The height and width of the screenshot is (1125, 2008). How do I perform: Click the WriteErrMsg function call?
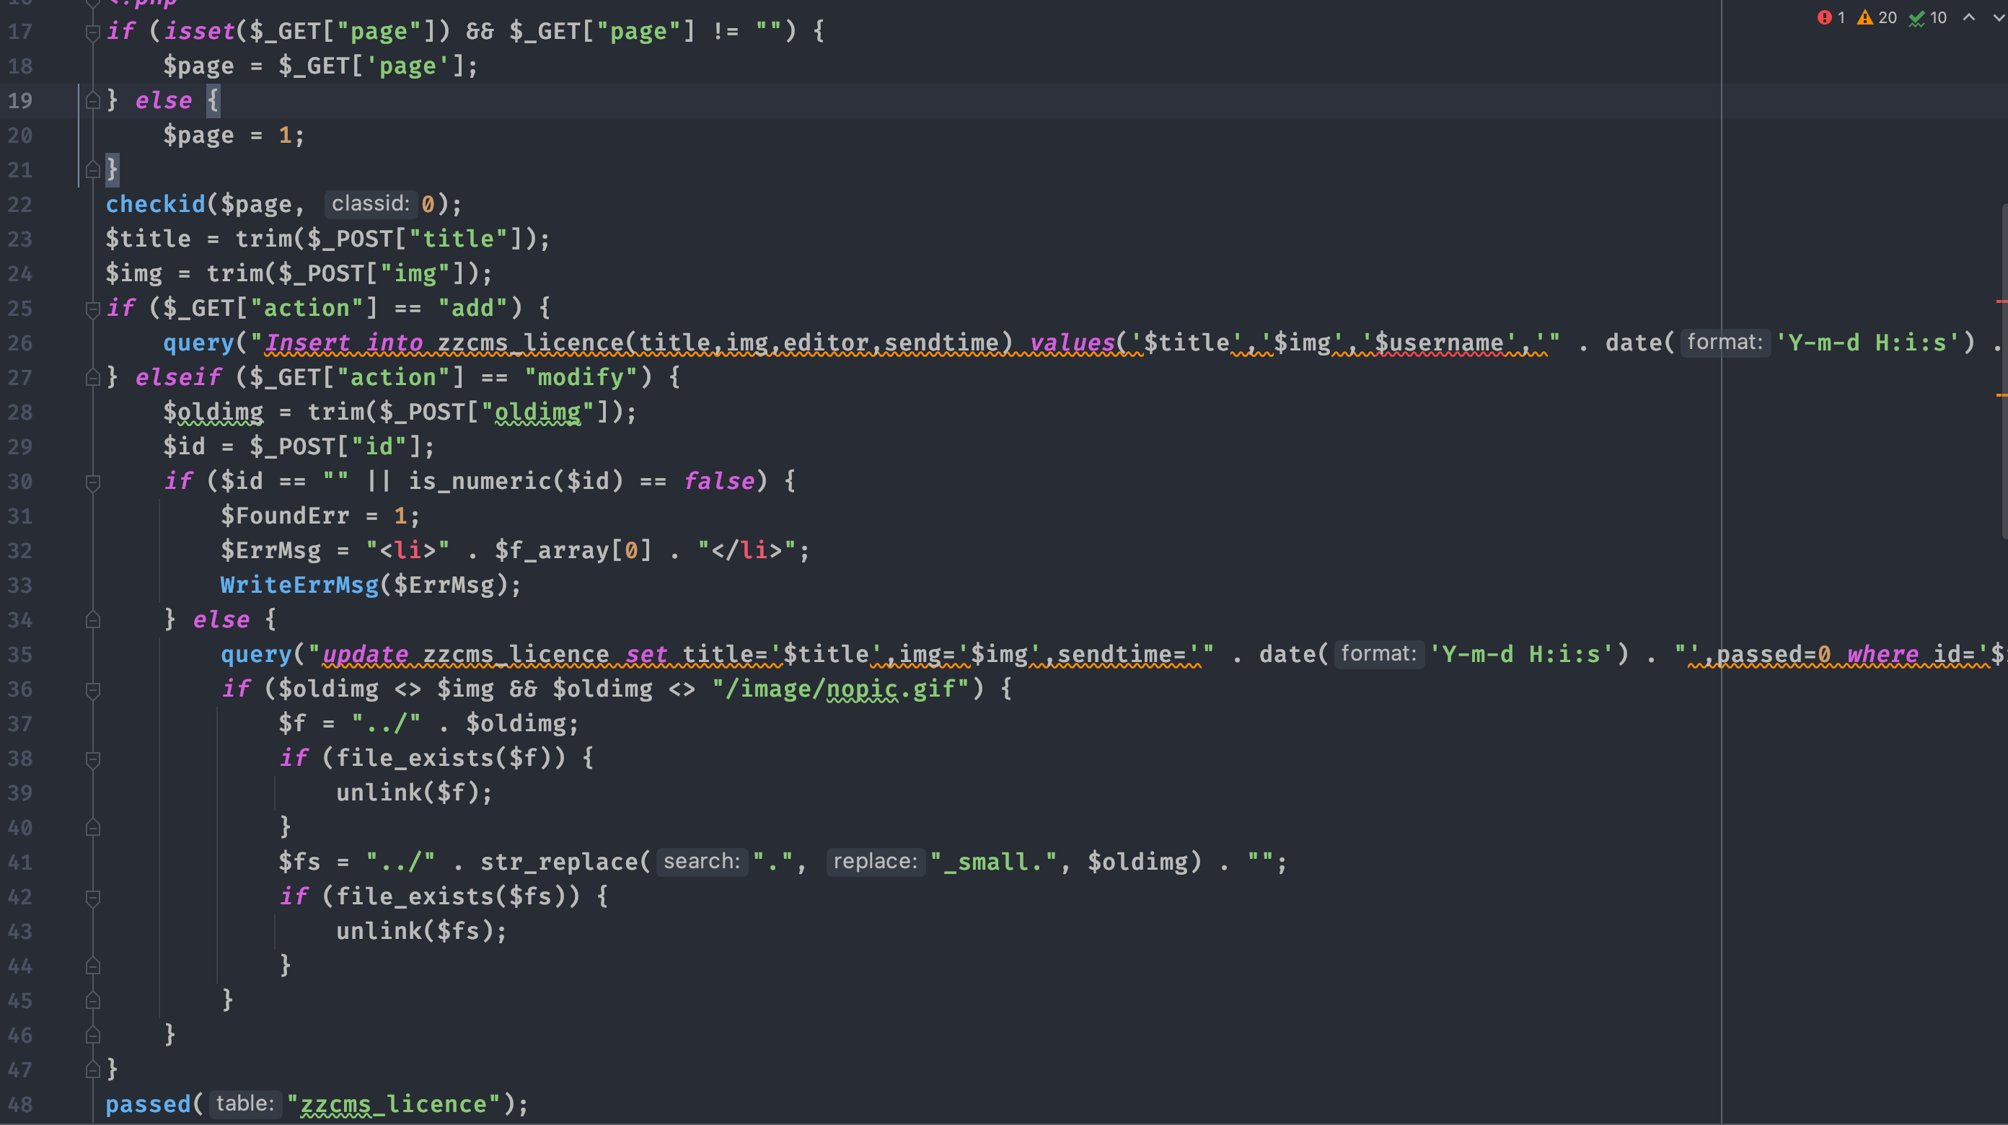pyautogui.click(x=299, y=585)
